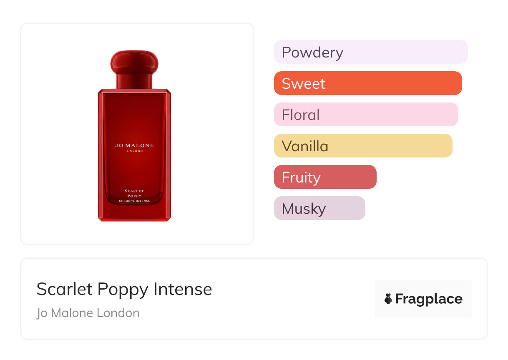Image resolution: width=508 pixels, height=360 pixels.
Task: Click the word Musky in the bottom bar
Action: pyautogui.click(x=304, y=209)
